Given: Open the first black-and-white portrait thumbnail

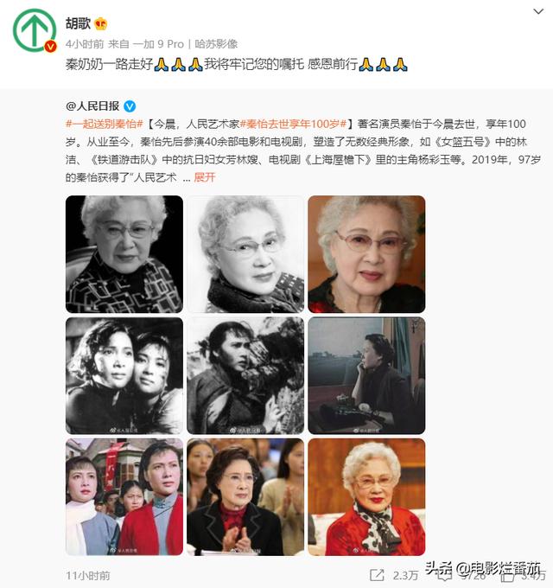Looking at the screenshot, I should pyautogui.click(x=124, y=254).
